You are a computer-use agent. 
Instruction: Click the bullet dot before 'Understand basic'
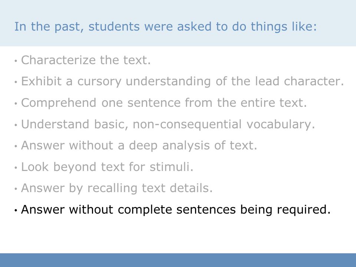pos(16,125)
